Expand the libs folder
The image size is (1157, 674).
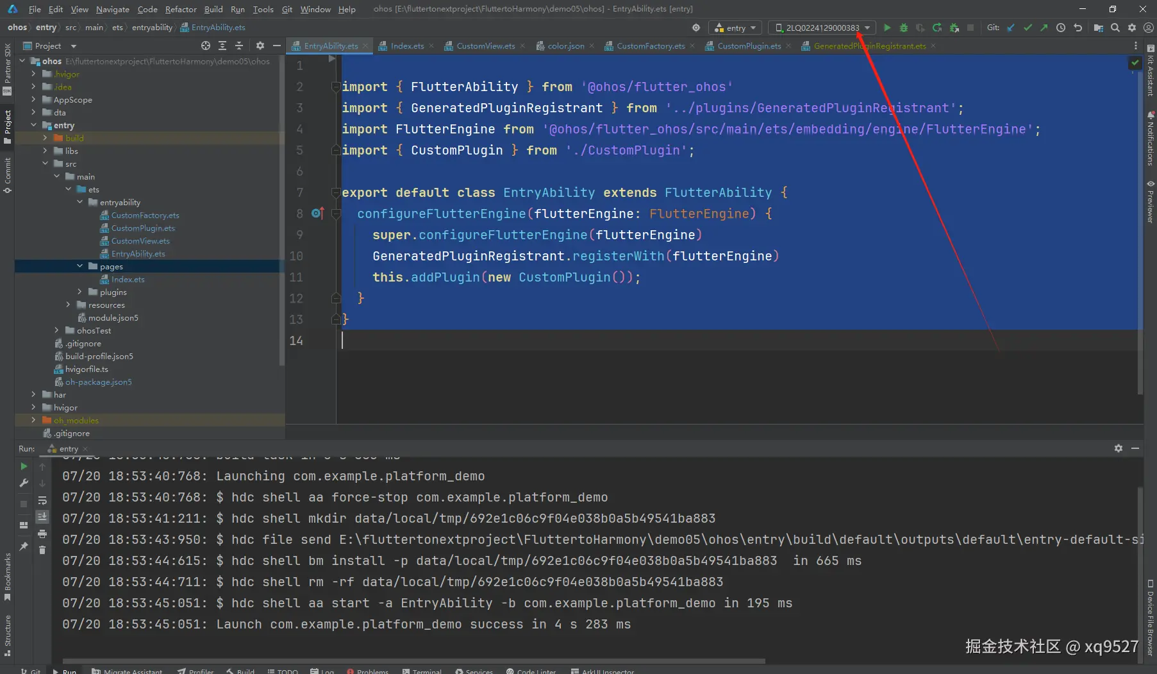45,151
